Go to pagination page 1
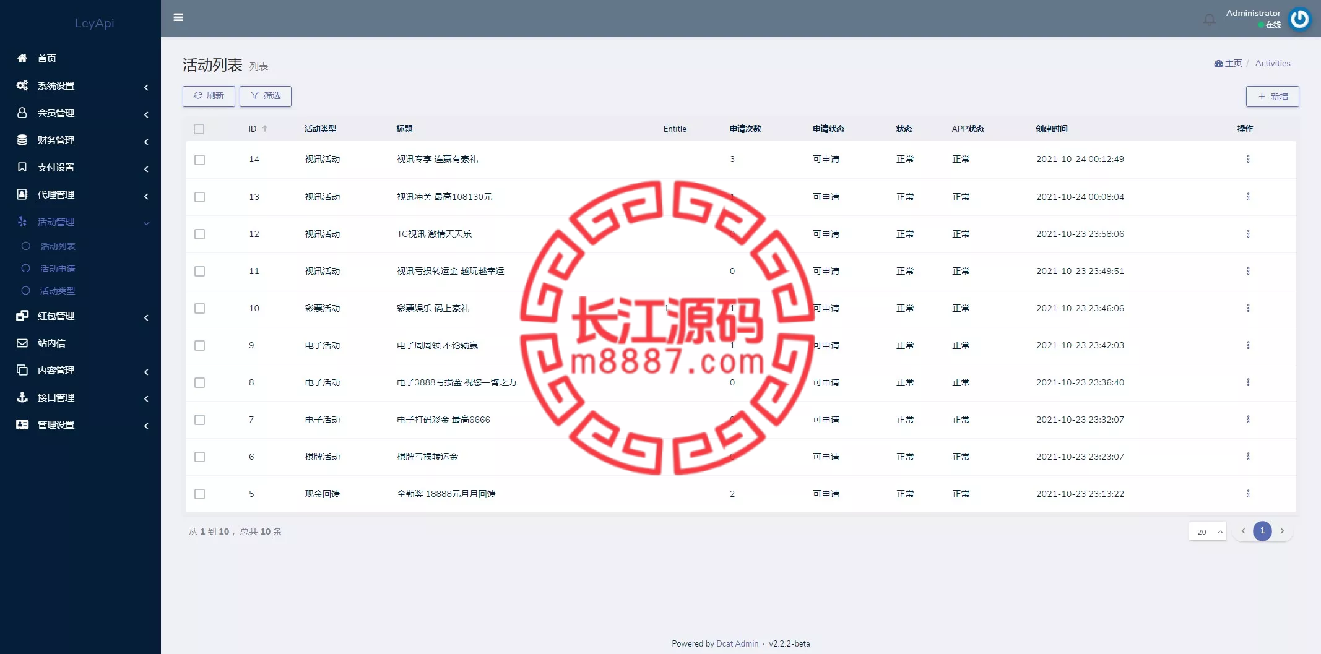1321x654 pixels. (x=1262, y=531)
